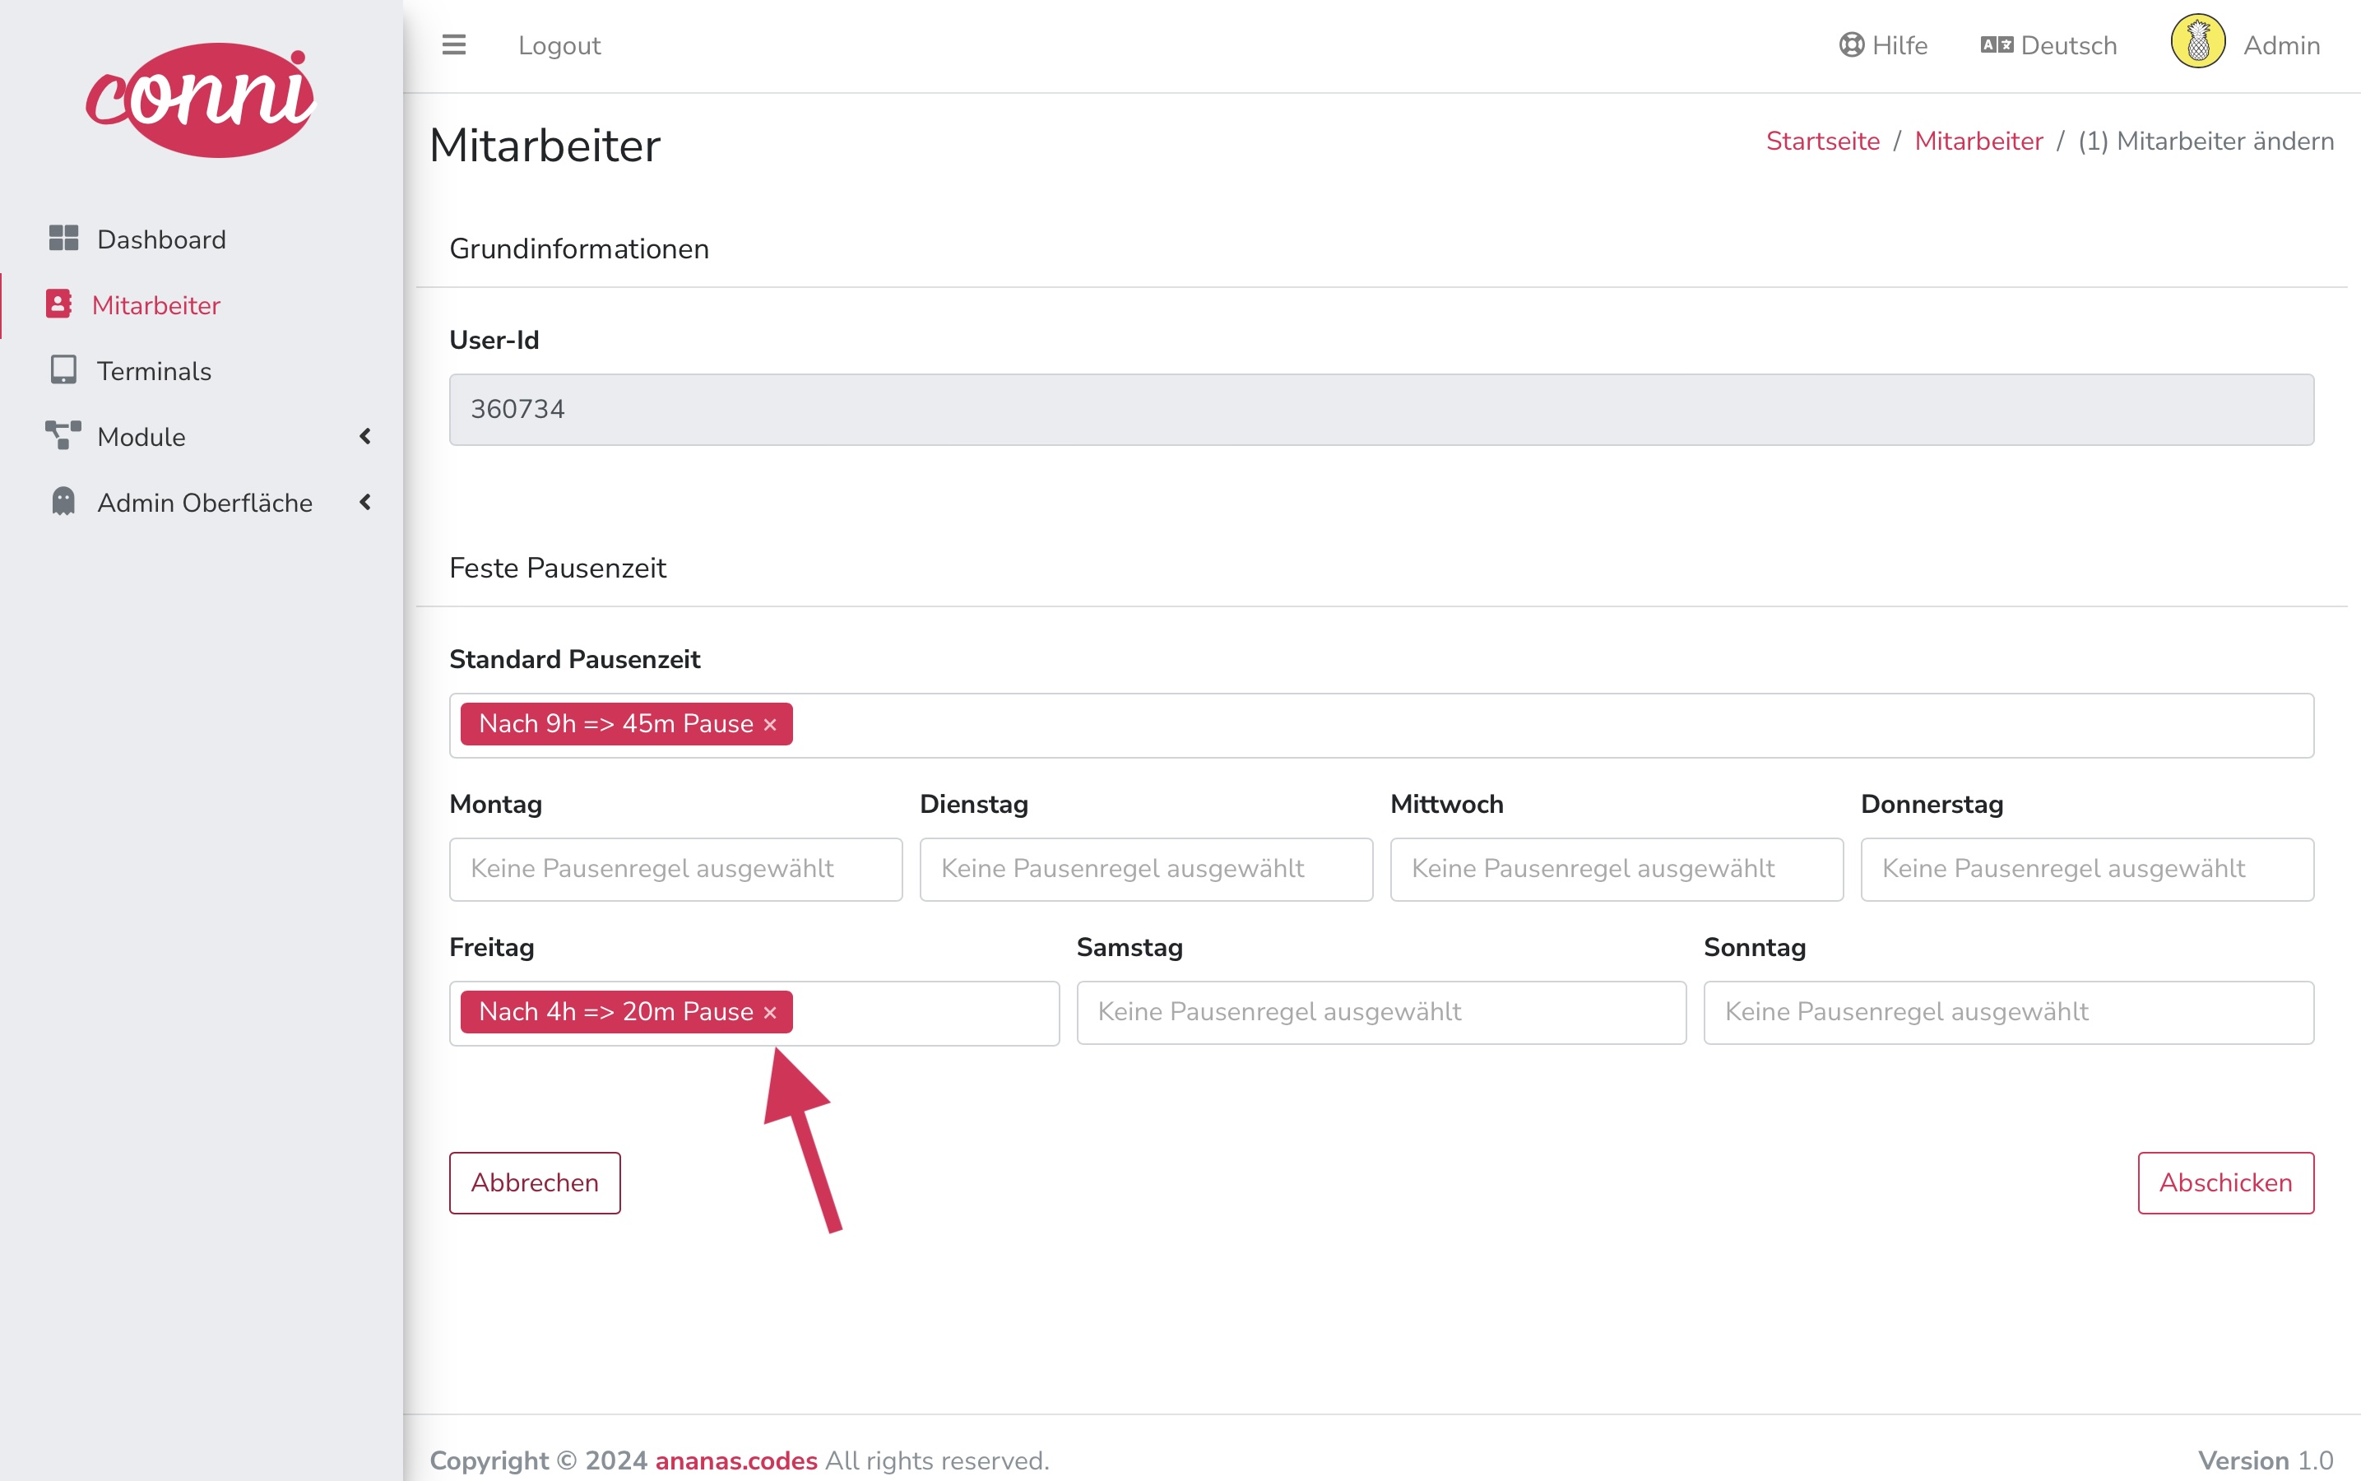Click the conni logo
2361x1481 pixels.
click(201, 99)
